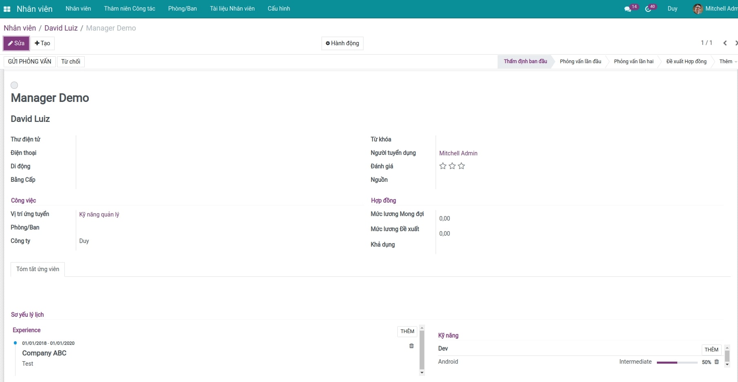Expand the Thêm stages dropdown
The height and width of the screenshot is (382, 738).
(x=727, y=62)
